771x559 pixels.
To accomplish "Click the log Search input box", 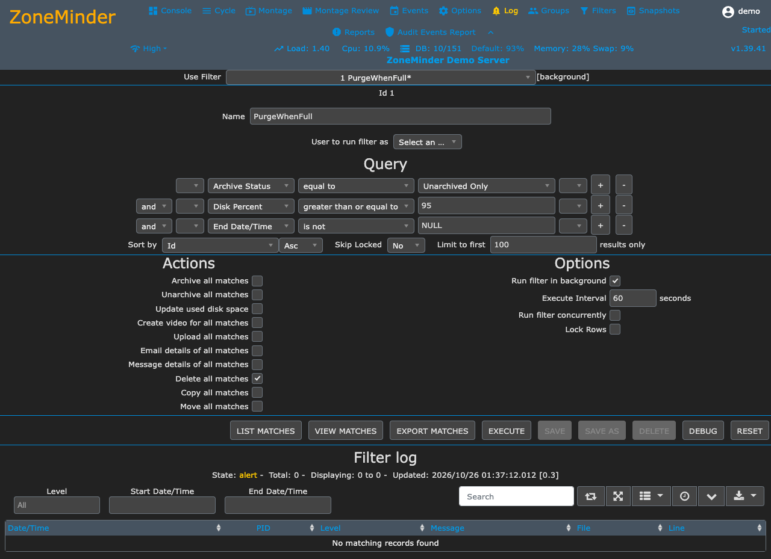I will click(516, 496).
